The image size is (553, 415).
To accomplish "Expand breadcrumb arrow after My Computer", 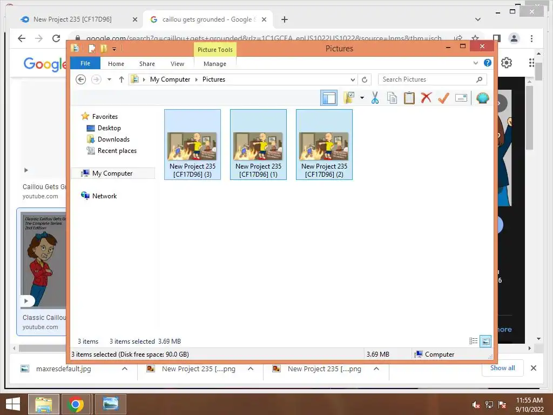I will click(197, 79).
